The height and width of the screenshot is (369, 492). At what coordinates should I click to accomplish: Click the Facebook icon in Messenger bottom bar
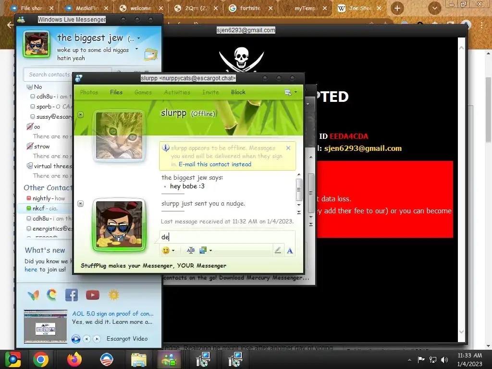(x=72, y=295)
